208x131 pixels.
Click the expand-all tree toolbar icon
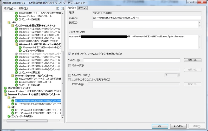58,8
